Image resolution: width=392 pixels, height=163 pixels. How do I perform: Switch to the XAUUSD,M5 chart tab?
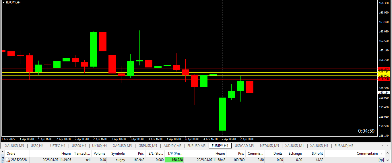pos(14,146)
